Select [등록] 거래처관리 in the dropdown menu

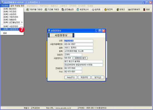12,17
